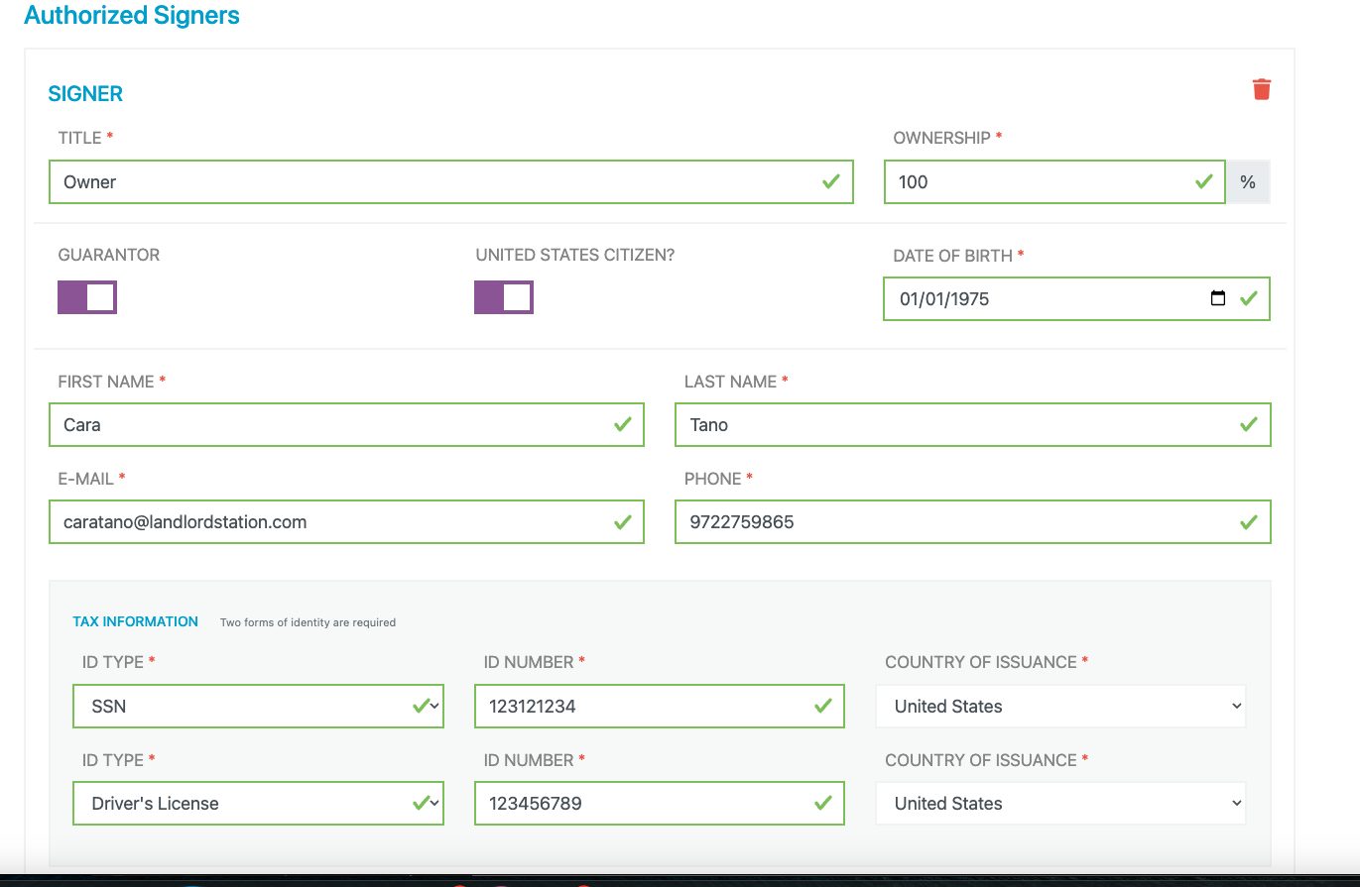Focus the First Name field containing Cara
This screenshot has height=887, width=1360.
click(346, 424)
